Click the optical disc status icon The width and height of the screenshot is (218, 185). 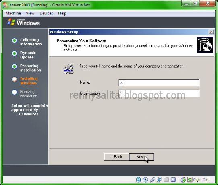click(145, 180)
